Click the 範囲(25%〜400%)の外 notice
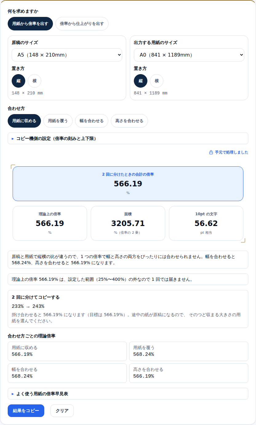Viewport: 256px width, 425px height. [128, 279]
